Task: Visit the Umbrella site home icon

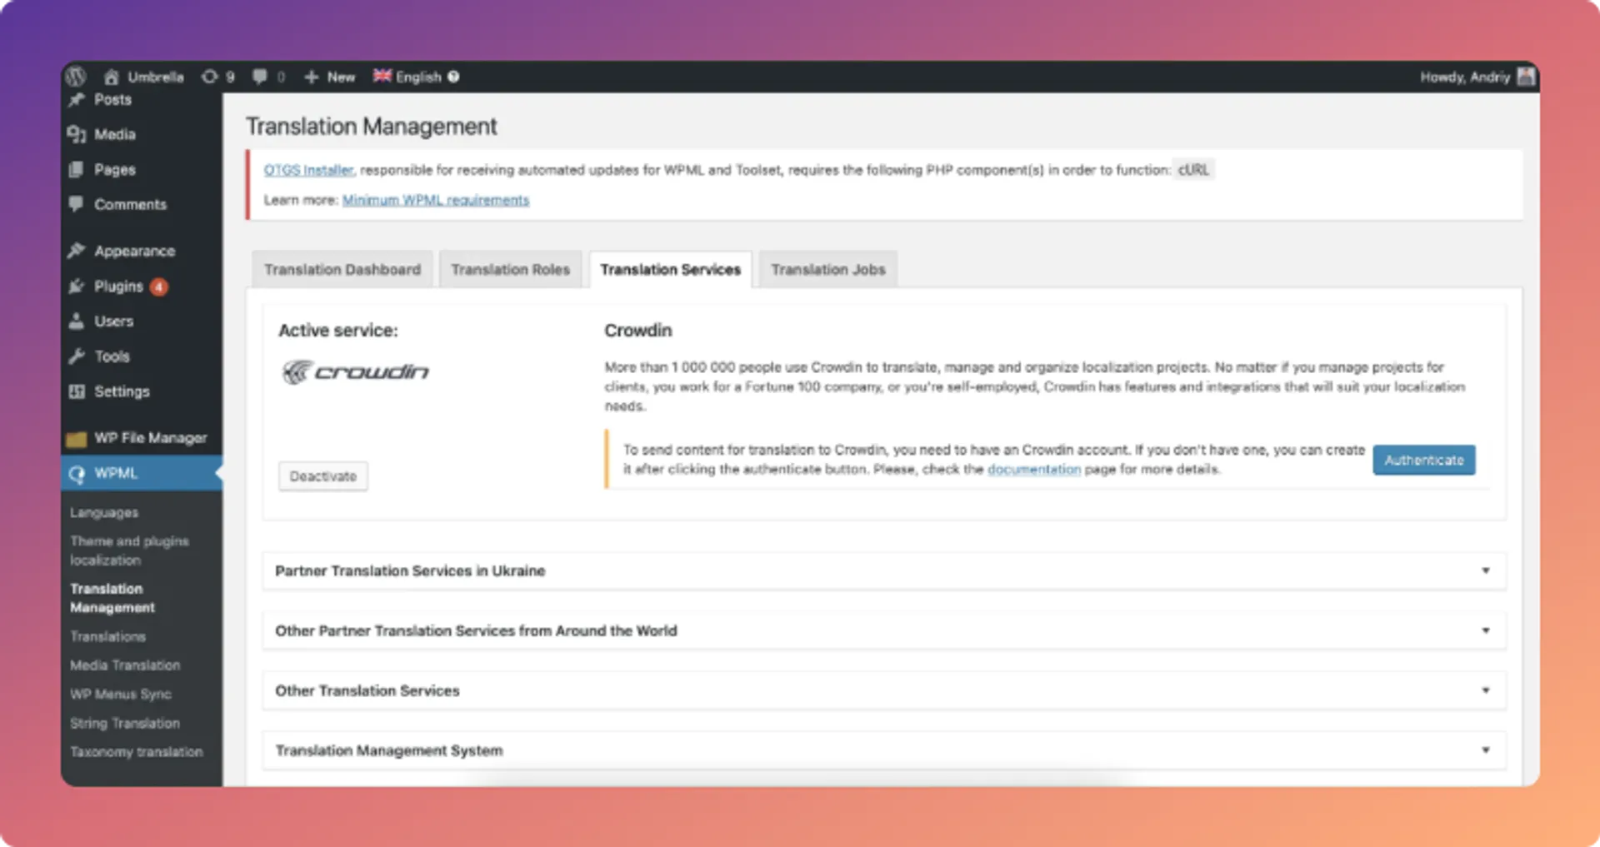Action: click(x=111, y=77)
